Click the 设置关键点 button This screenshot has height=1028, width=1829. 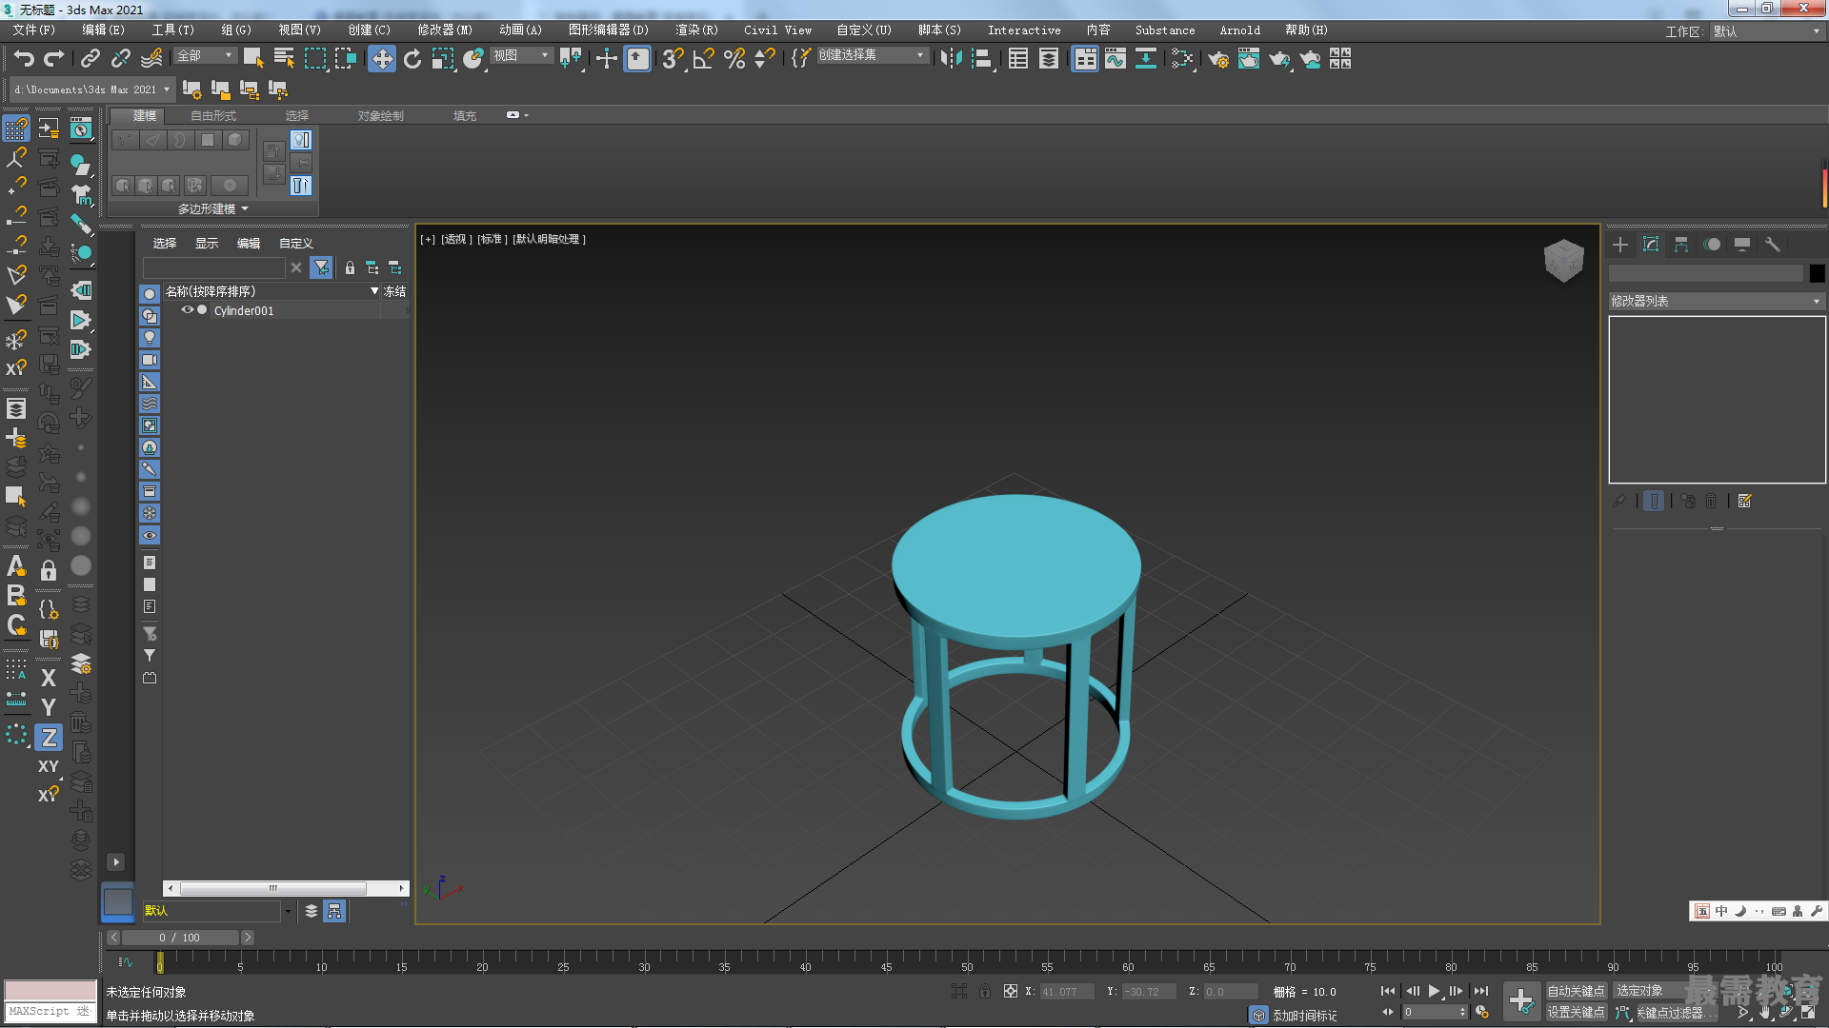[1576, 1012]
